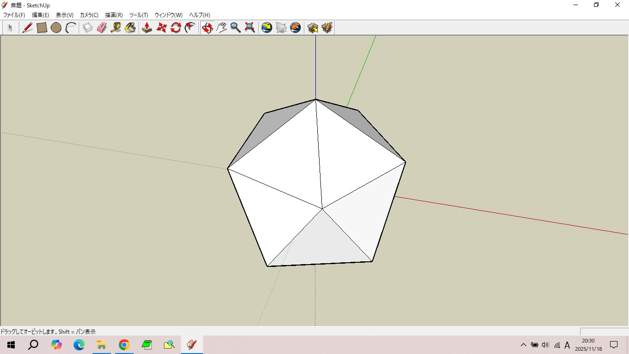Choose the Line pencil tool
629x354 pixels.
coord(27,28)
